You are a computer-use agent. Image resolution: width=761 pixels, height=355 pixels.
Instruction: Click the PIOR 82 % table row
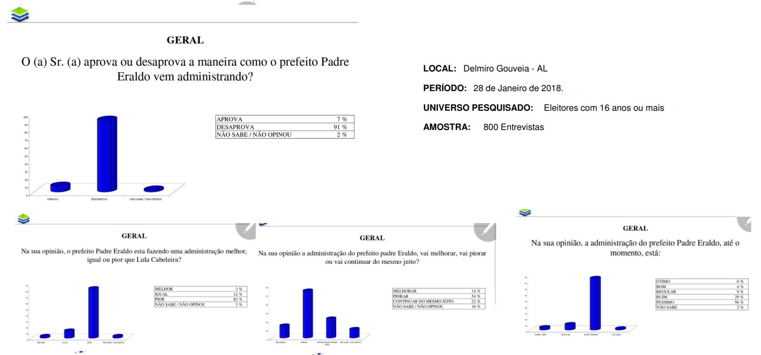coord(200,299)
